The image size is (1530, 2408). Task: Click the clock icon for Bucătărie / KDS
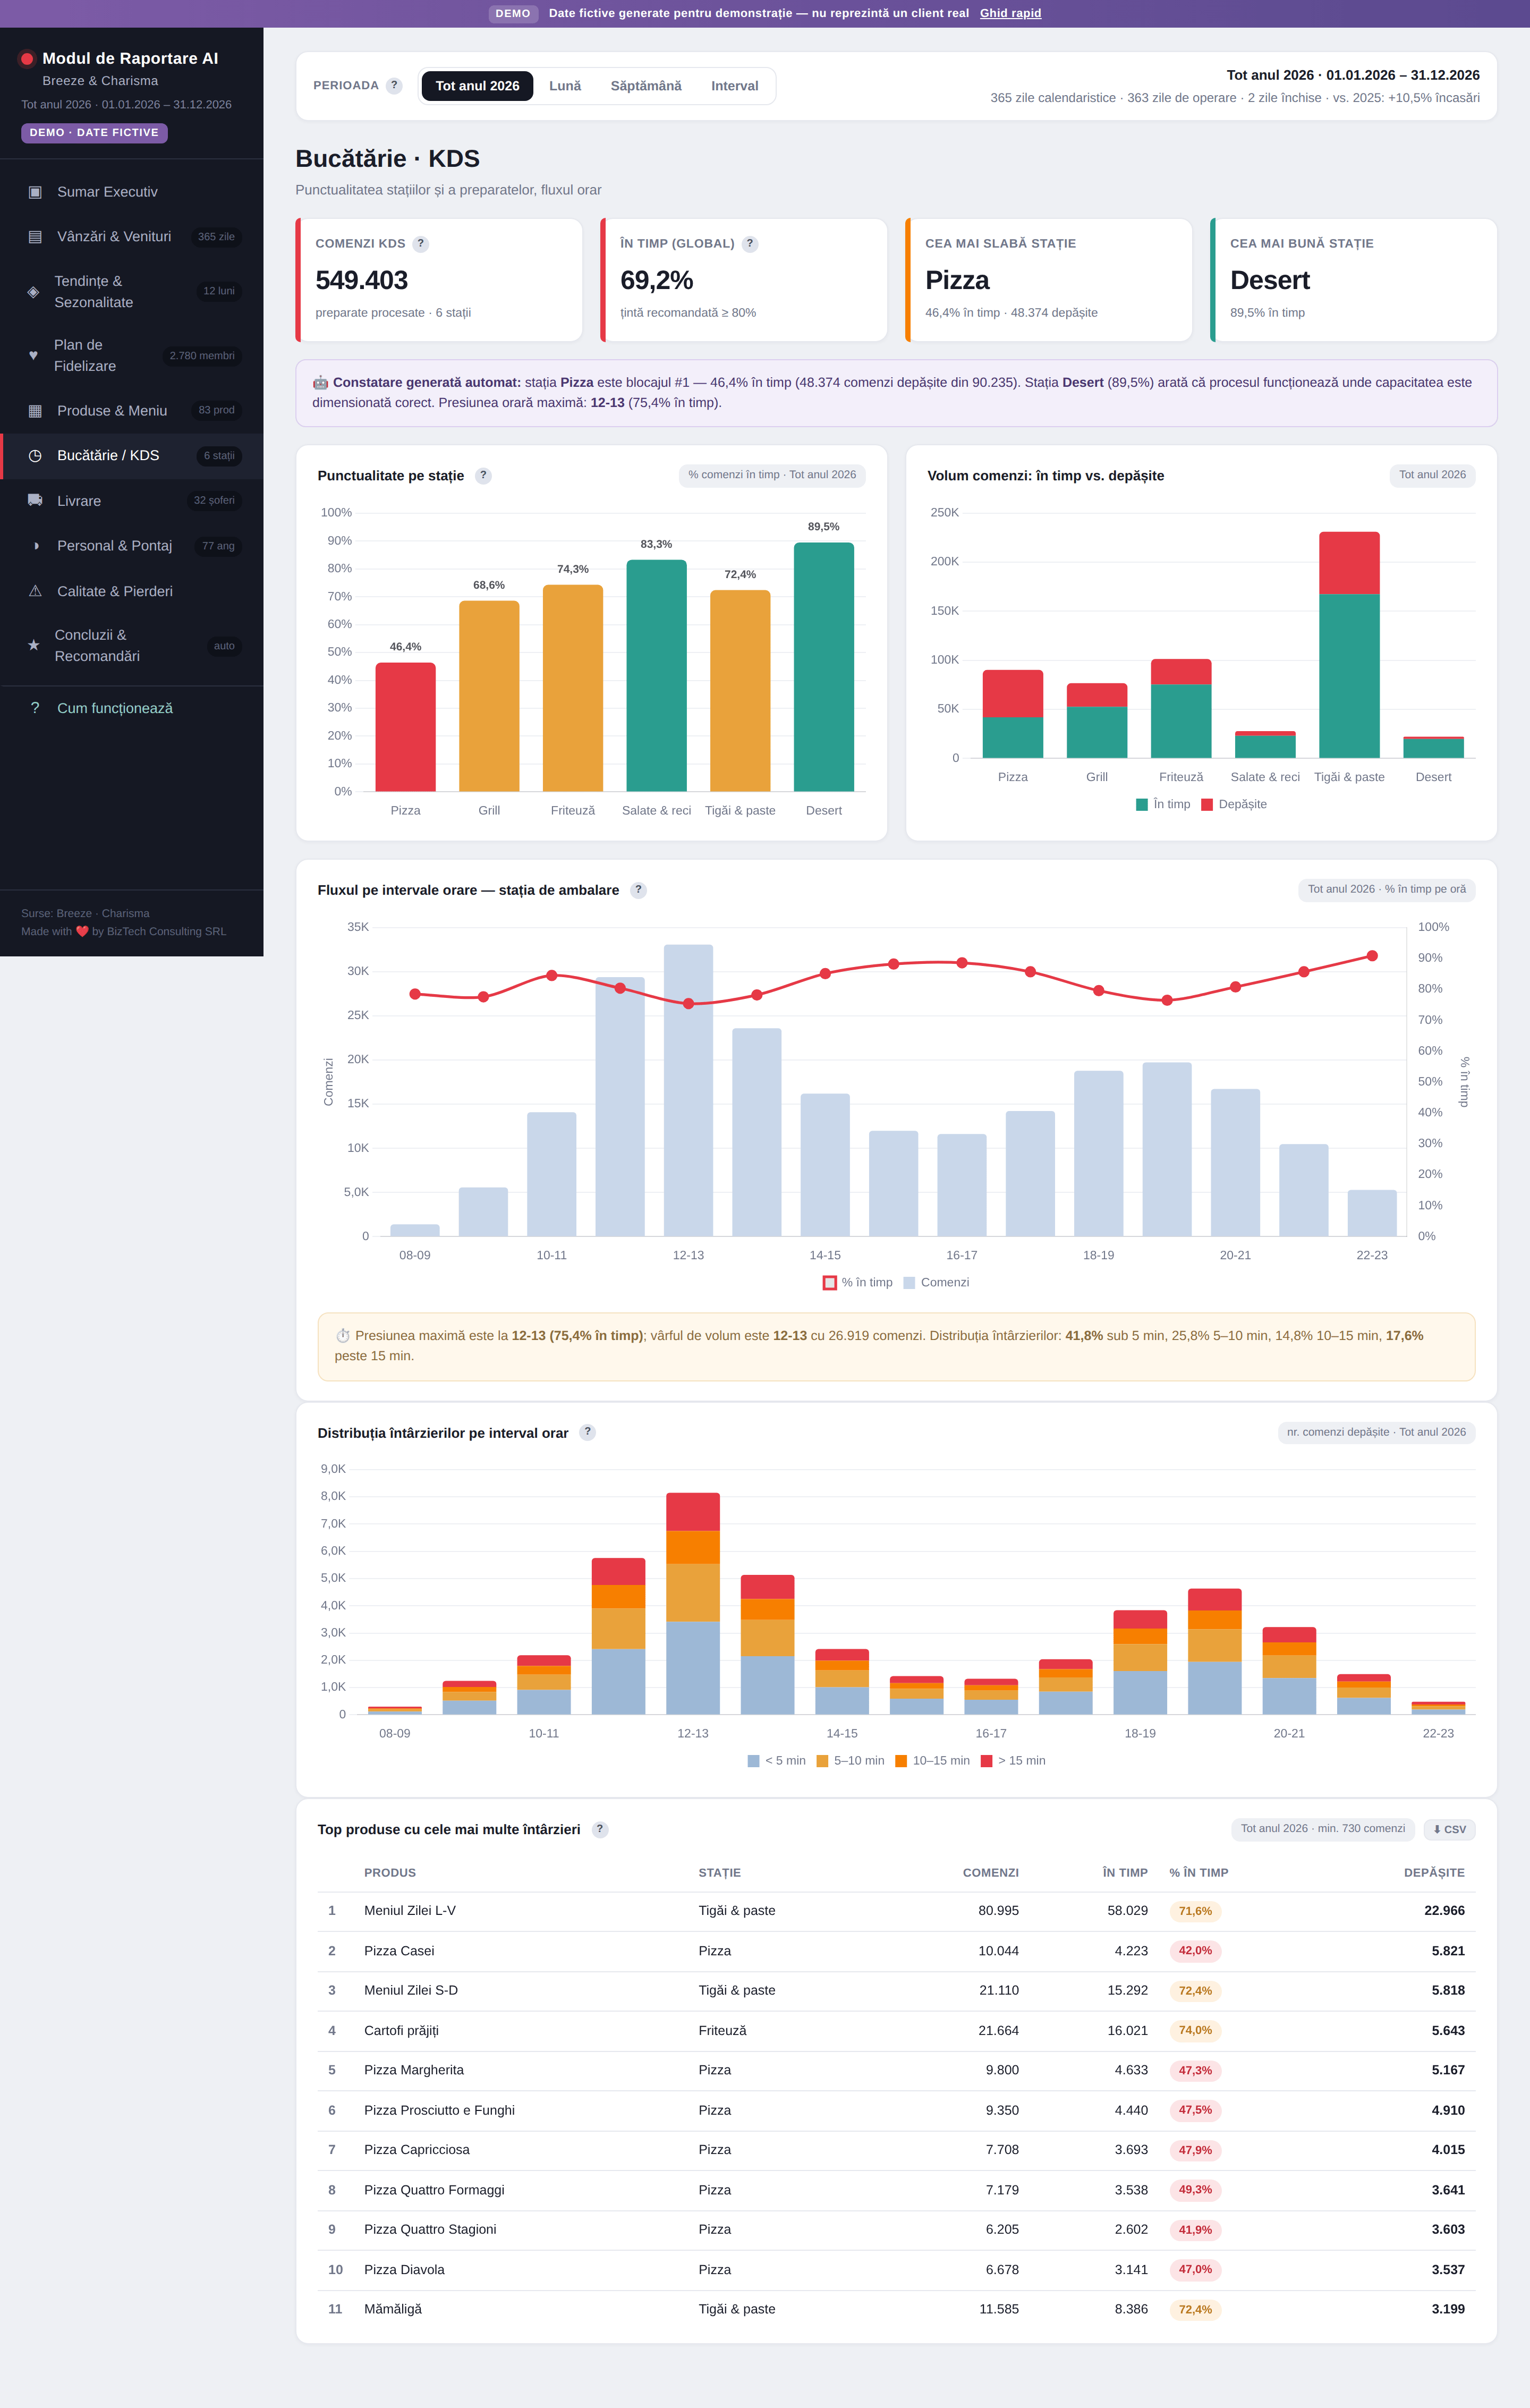[x=35, y=456]
